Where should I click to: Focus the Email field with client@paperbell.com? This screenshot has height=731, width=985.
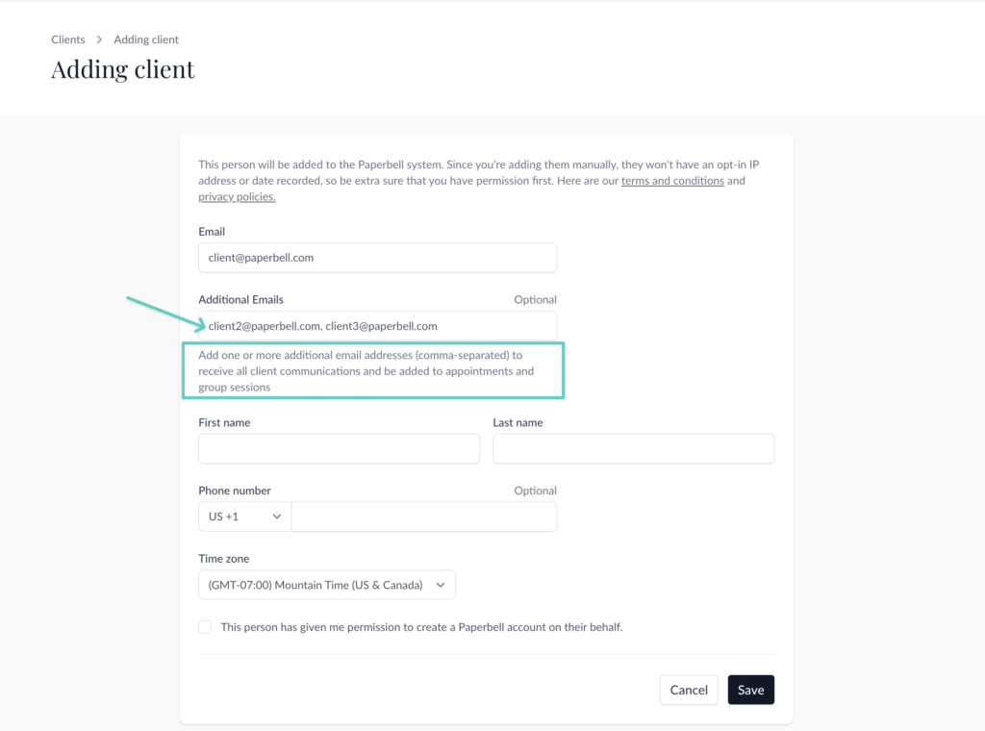point(377,258)
